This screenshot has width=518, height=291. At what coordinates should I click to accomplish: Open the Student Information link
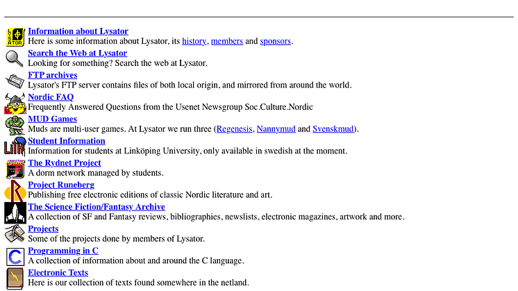point(67,141)
